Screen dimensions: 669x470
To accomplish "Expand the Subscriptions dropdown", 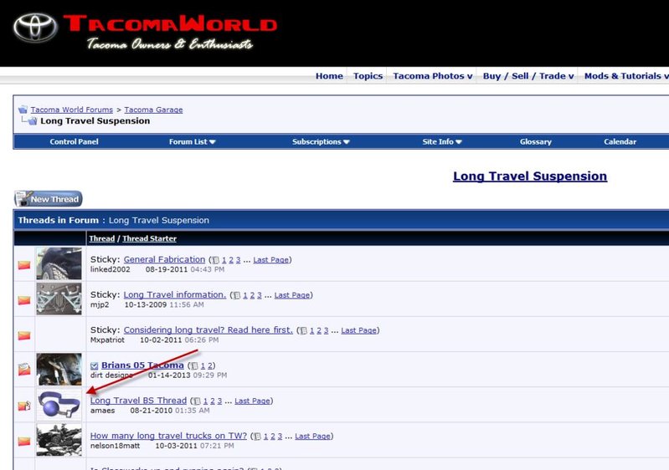I will point(321,142).
